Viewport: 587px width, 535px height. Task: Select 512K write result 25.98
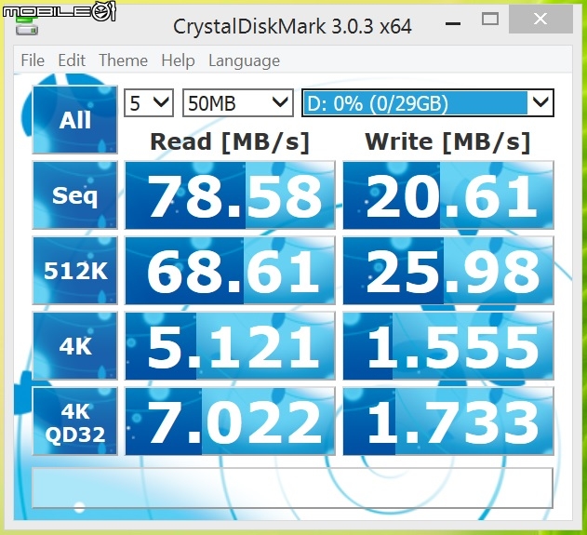[448, 271]
